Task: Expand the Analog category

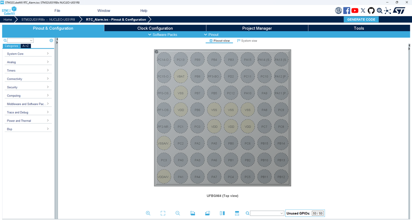Action: point(28,62)
